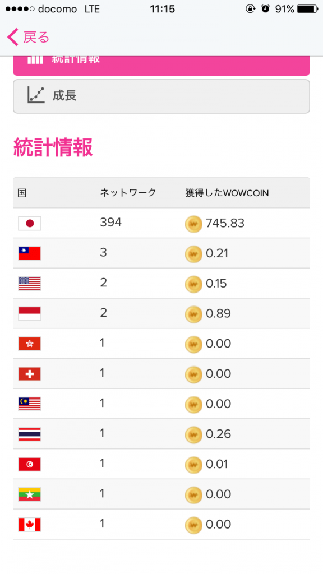The height and width of the screenshot is (574, 323).
Task: Tap the Tunisia flag icon
Action: 30,464
